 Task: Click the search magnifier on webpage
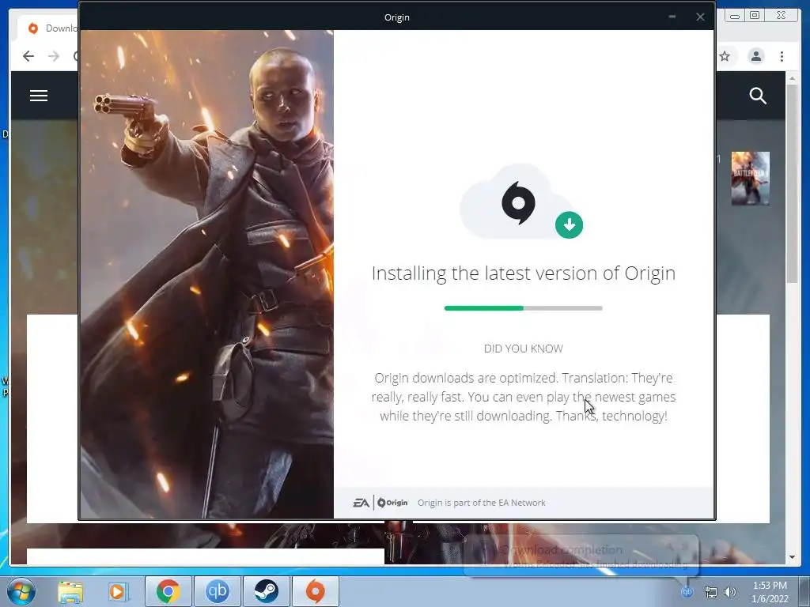pyautogui.click(x=758, y=96)
